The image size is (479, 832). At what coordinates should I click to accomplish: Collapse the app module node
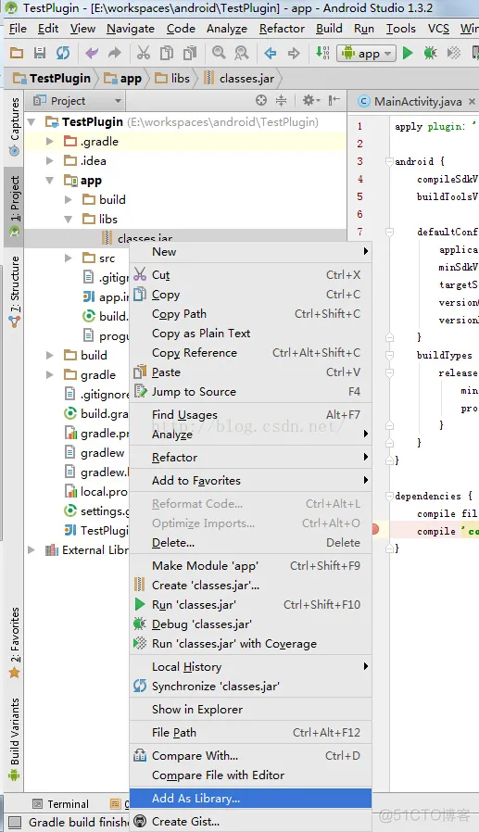(x=50, y=181)
